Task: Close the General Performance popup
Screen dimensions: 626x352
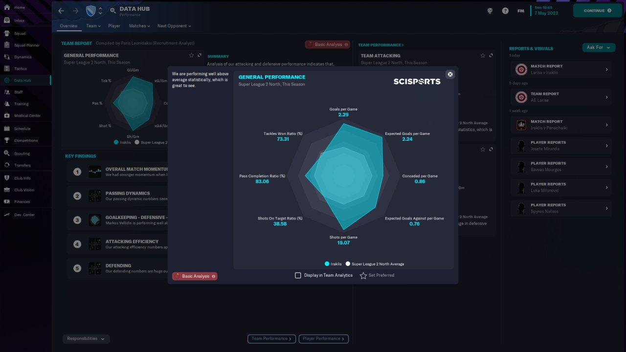Action: tap(450, 74)
